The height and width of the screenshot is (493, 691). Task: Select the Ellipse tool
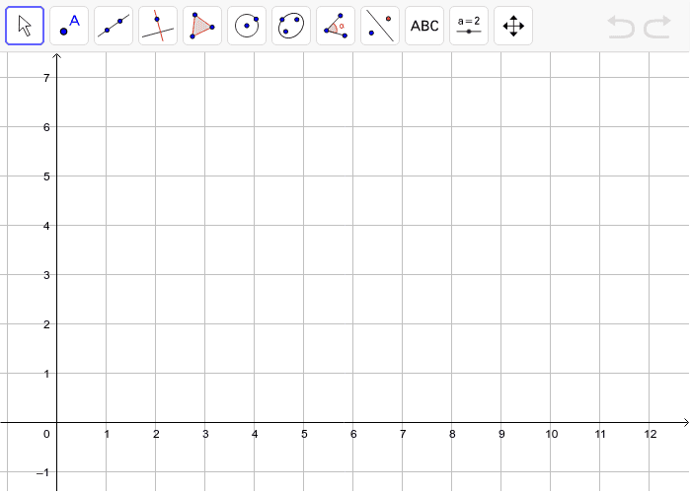point(291,26)
